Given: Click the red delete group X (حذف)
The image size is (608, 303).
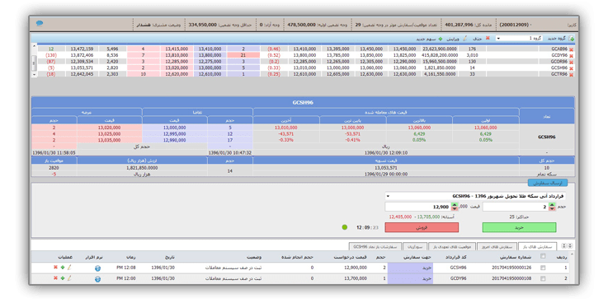Looking at the screenshot, I should [488, 39].
